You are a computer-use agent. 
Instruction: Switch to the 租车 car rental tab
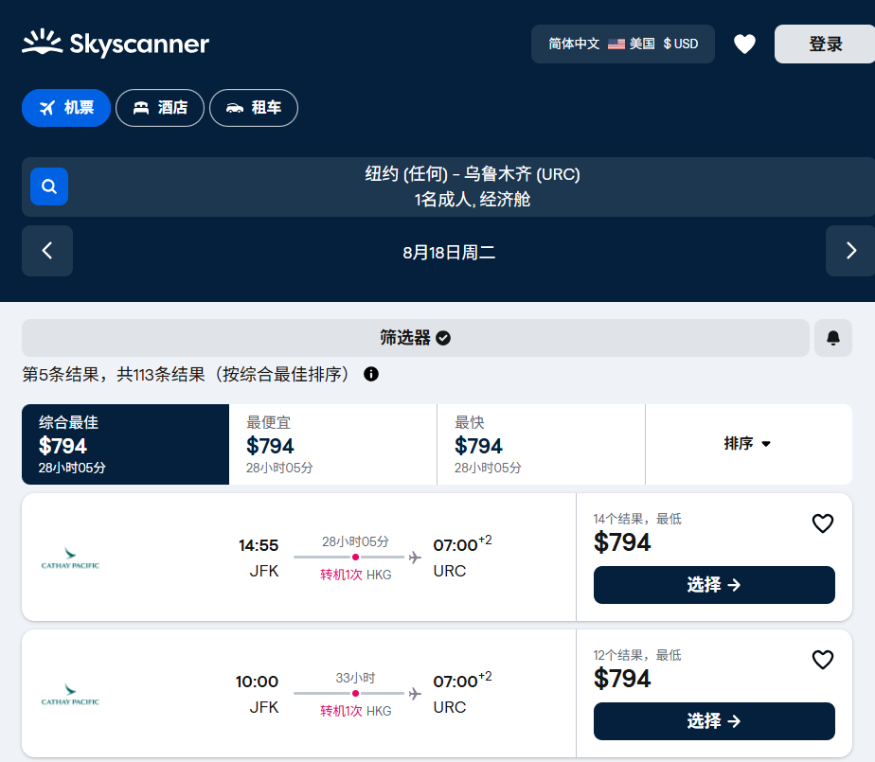tap(253, 108)
